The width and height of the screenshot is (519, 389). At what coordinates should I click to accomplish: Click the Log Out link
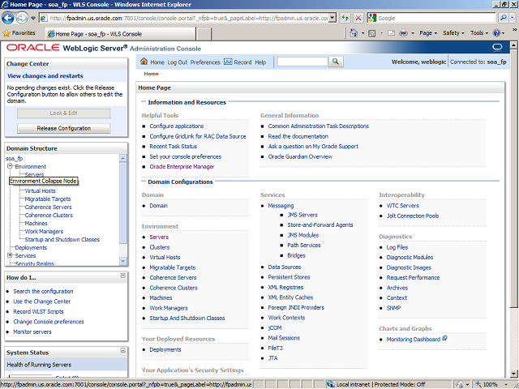pyautogui.click(x=177, y=62)
